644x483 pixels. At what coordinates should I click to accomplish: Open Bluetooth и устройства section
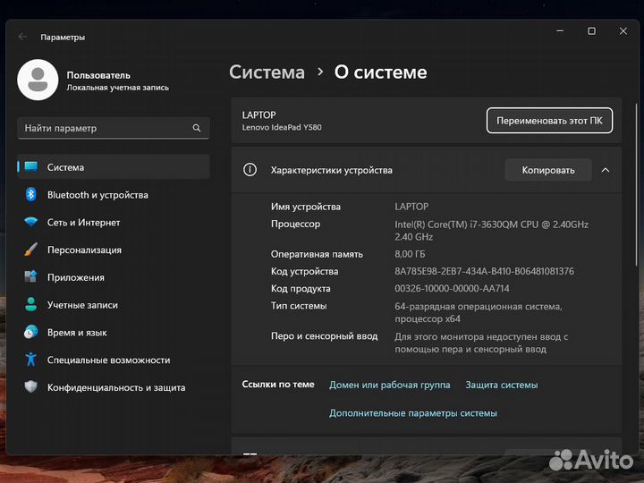(x=114, y=195)
